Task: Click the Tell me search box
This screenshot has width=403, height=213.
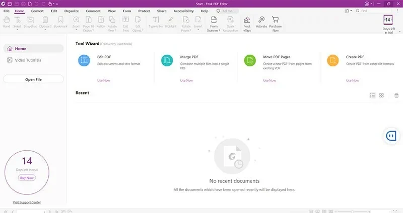Action: click(x=228, y=11)
